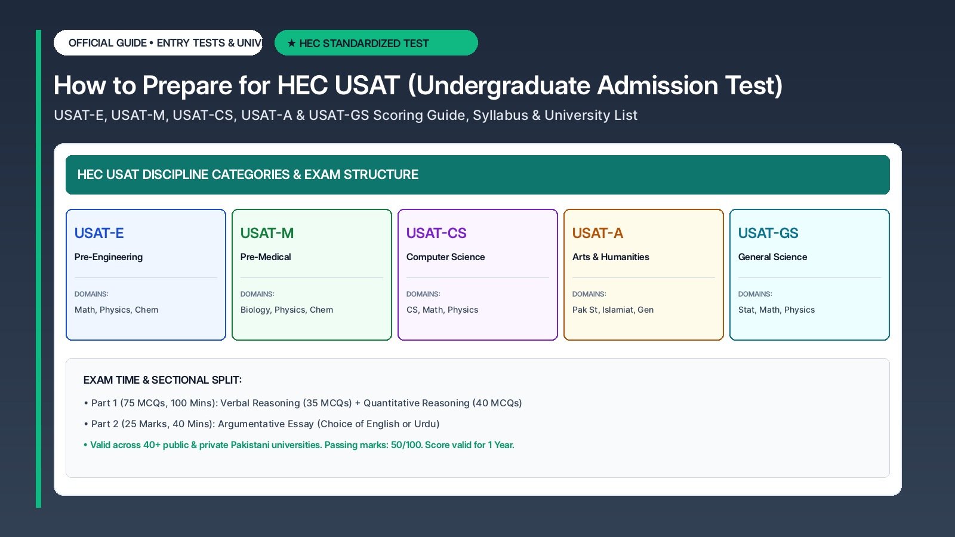Select the 'Math, Physics, Chem' domains text
Image resolution: width=955 pixels, height=537 pixels.
pyautogui.click(x=116, y=310)
